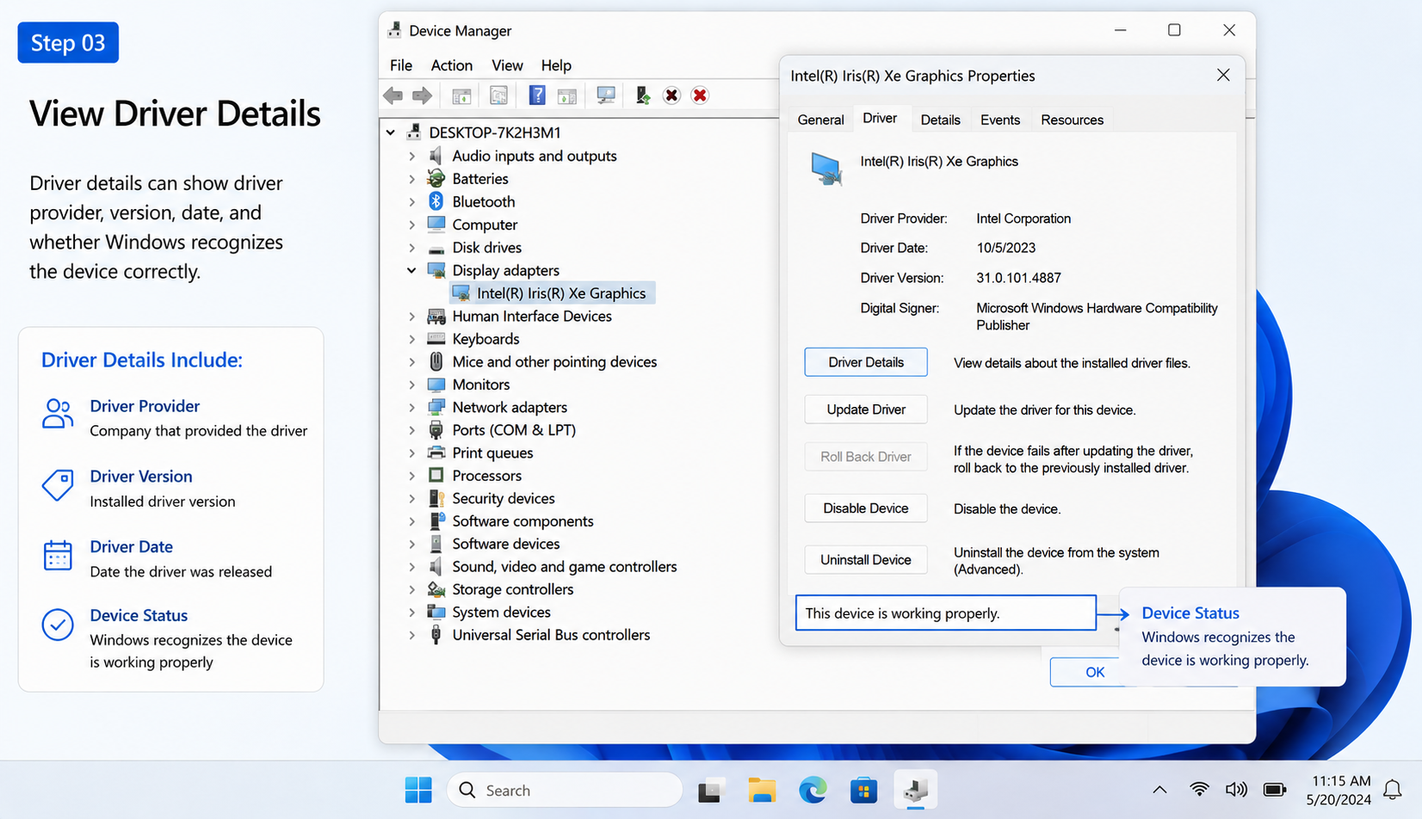Viewport: 1422px width, 819px height.
Task: Click the Uninstall Device button
Action: 866,560
